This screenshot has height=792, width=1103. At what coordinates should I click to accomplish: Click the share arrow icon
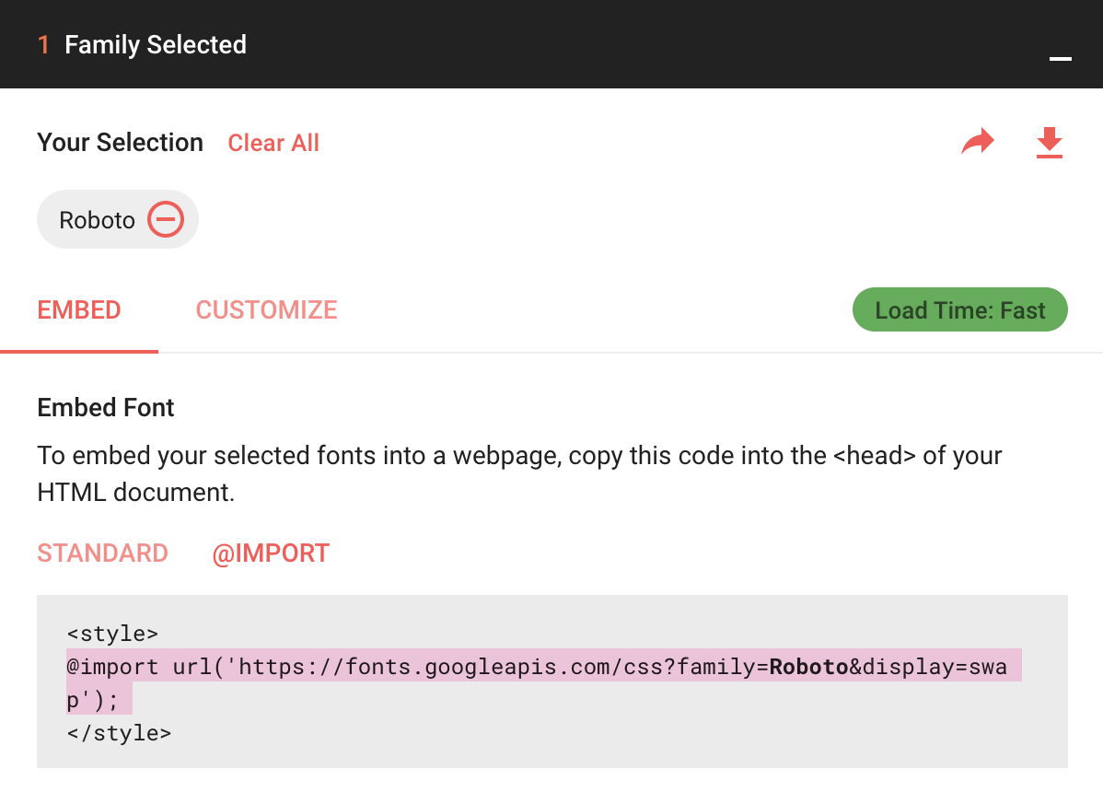[978, 143]
